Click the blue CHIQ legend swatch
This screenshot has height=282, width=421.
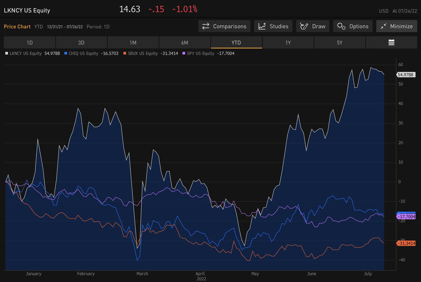tap(66, 53)
